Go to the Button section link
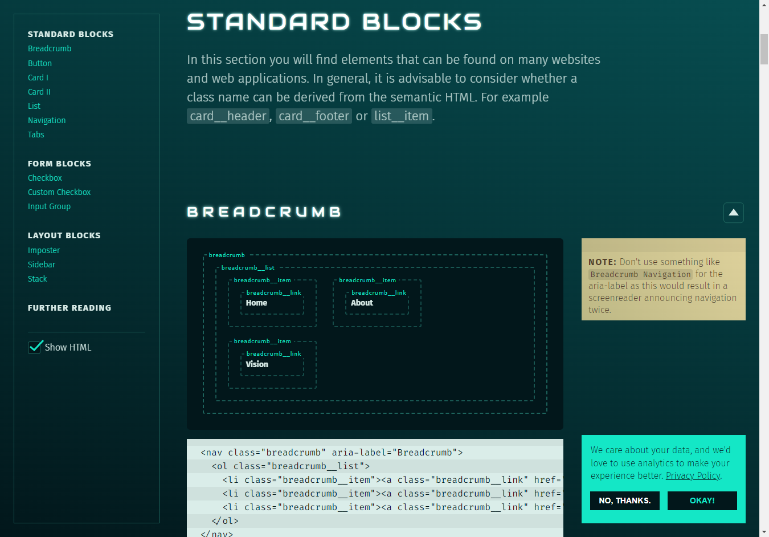The width and height of the screenshot is (769, 537). point(40,63)
